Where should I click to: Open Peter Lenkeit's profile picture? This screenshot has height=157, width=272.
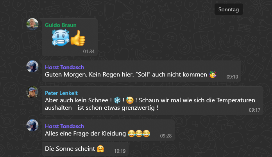(x=32, y=92)
